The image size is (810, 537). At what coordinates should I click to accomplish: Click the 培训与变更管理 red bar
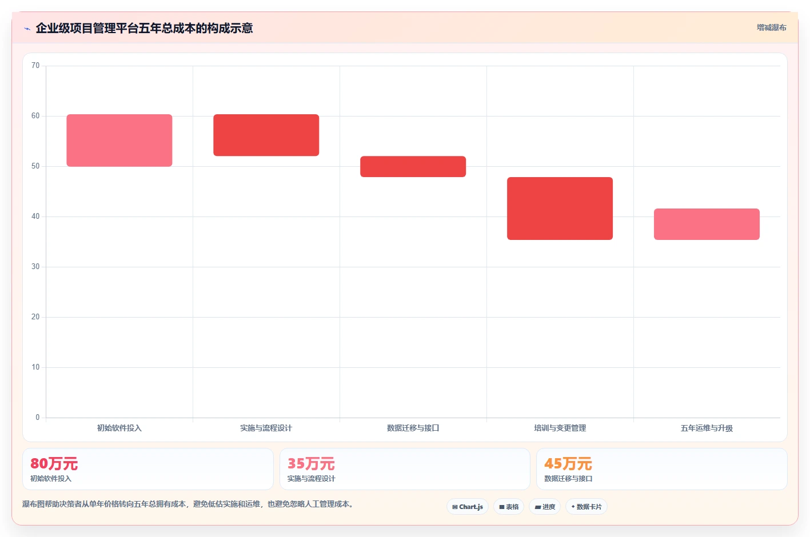560,209
